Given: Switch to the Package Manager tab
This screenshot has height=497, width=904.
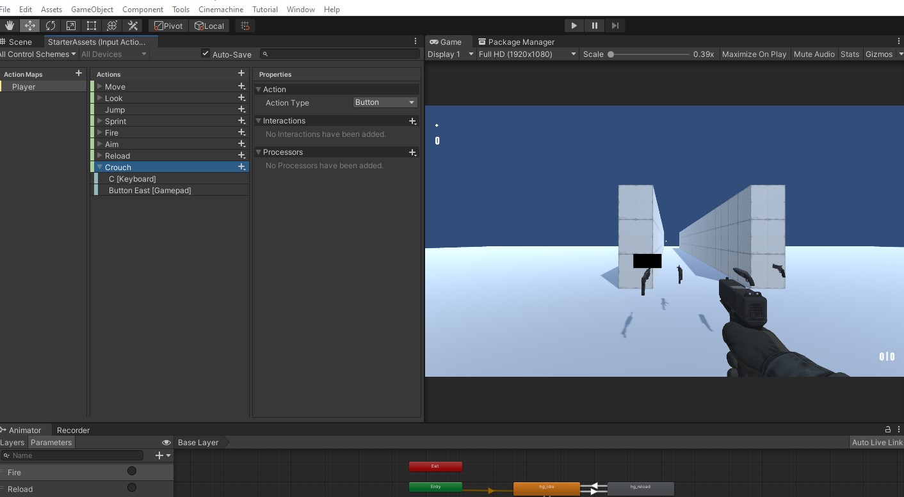Looking at the screenshot, I should tap(516, 42).
